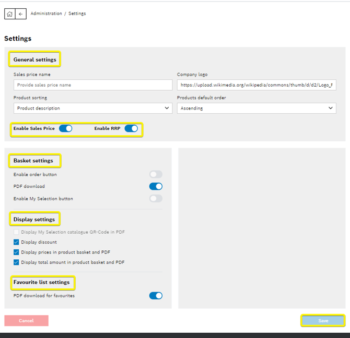Switch off PDF download for favourites

[156, 296]
